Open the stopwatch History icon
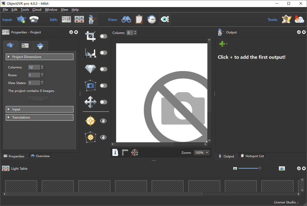The height and width of the screenshot is (206, 307). click(152, 19)
